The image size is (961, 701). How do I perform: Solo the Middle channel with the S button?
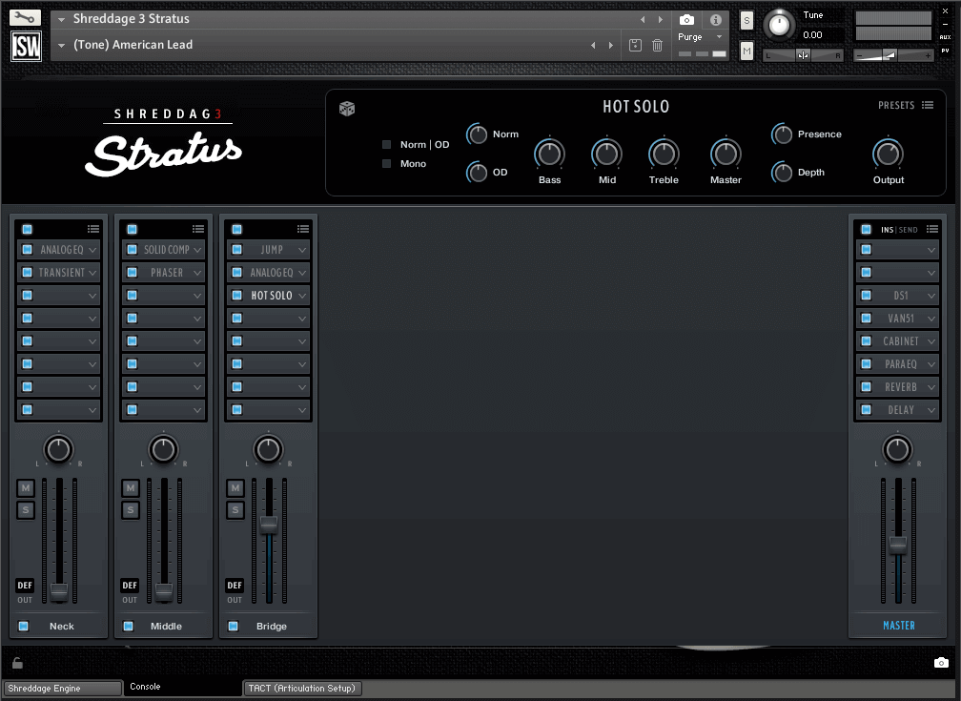click(130, 509)
